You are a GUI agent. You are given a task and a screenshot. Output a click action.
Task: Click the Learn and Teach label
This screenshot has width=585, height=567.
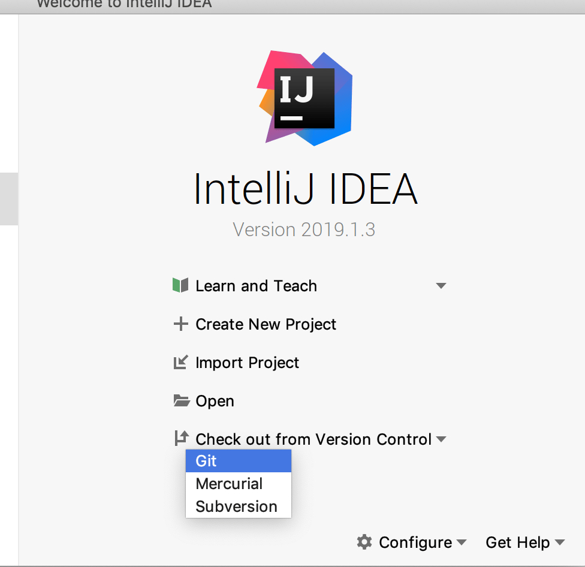pos(256,286)
